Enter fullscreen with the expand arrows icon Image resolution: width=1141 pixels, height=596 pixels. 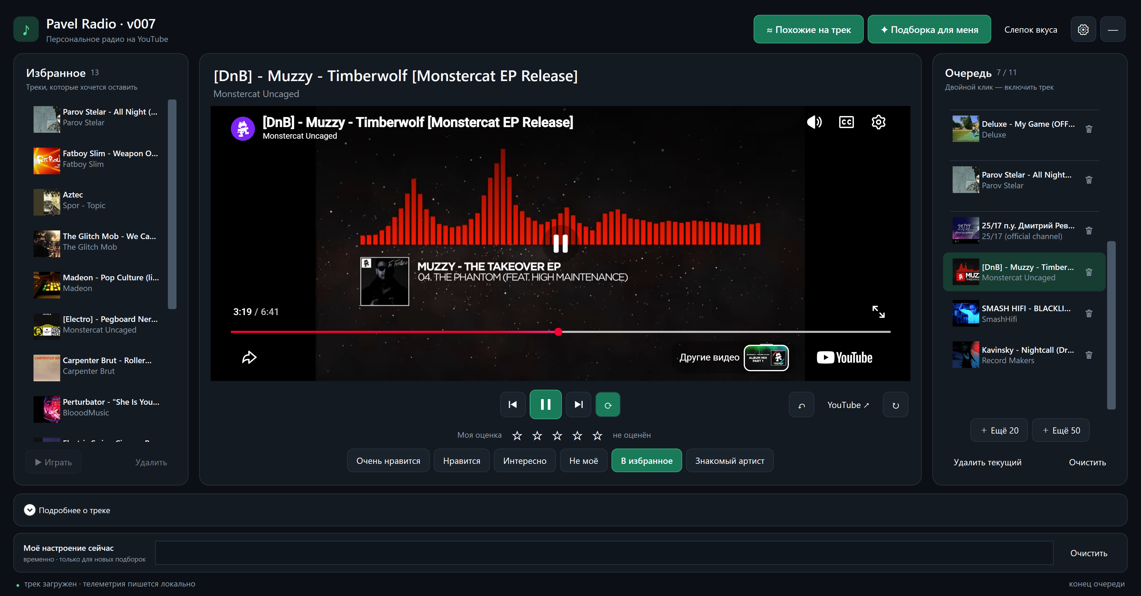(878, 312)
